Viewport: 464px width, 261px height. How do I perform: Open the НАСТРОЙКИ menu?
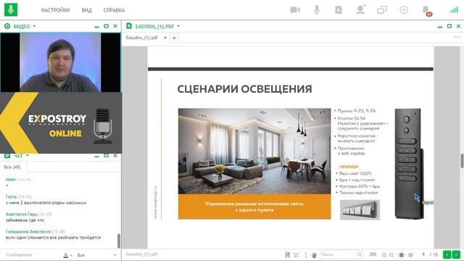point(55,10)
